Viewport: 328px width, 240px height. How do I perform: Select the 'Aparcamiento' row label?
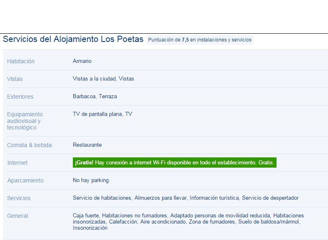point(25,180)
